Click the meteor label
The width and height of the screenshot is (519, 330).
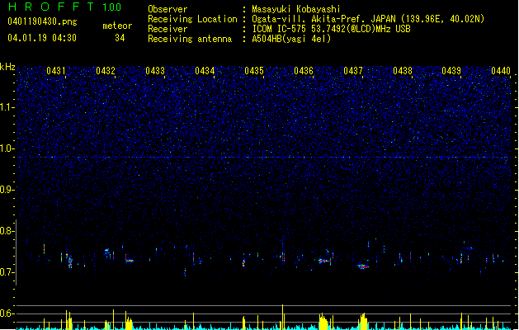click(117, 26)
